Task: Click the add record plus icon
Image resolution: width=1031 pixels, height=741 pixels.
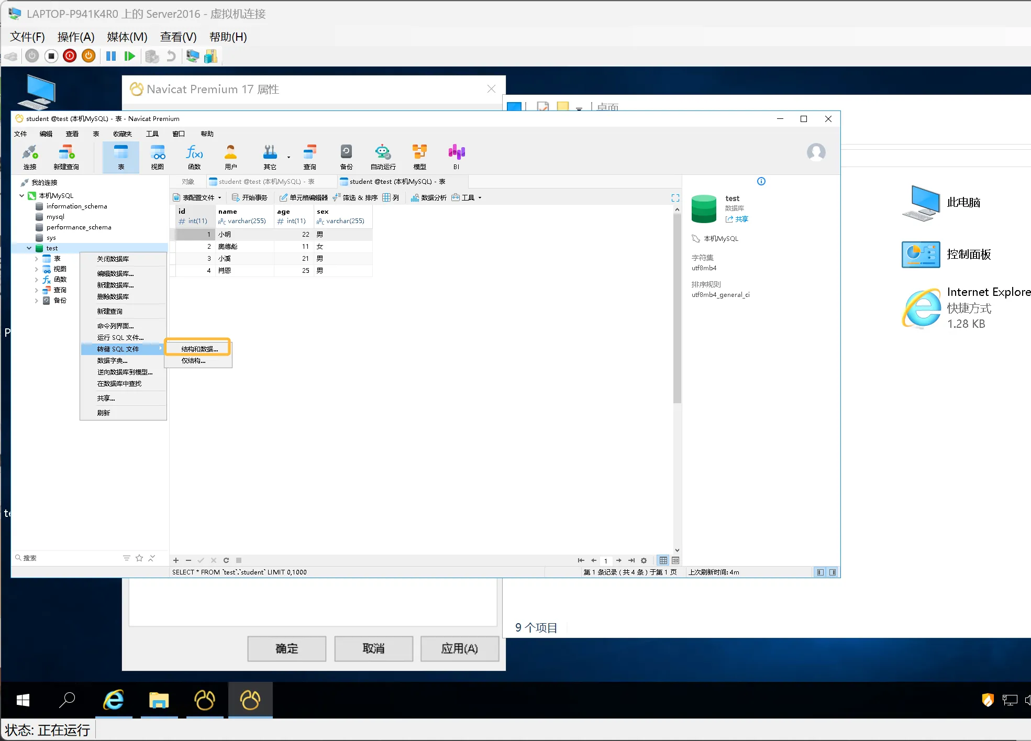Action: pyautogui.click(x=176, y=560)
